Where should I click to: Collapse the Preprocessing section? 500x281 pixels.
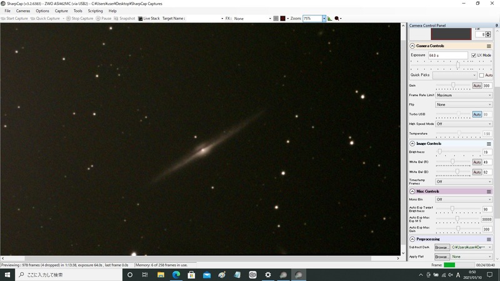click(x=412, y=239)
